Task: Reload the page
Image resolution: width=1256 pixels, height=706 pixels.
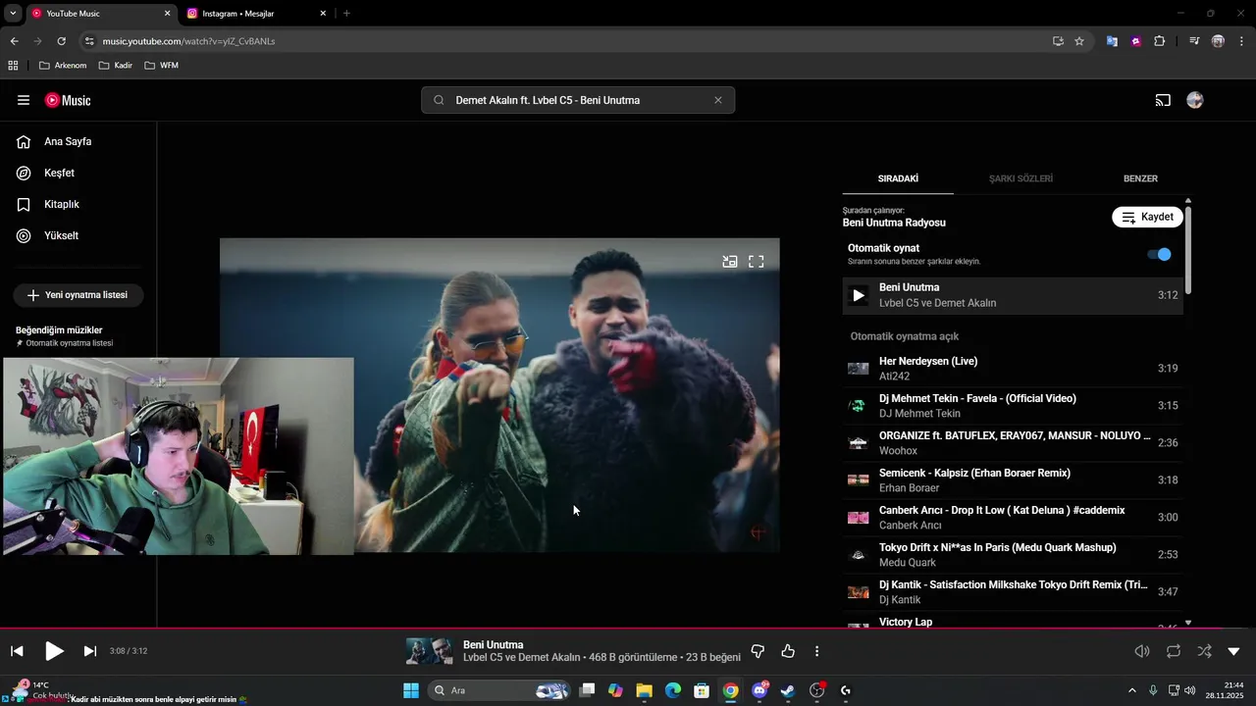Action: (61, 41)
